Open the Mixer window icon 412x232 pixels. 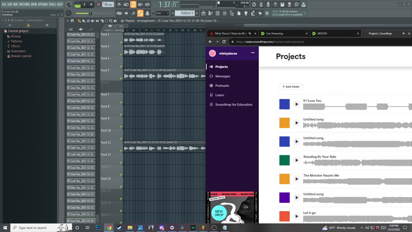225,13
